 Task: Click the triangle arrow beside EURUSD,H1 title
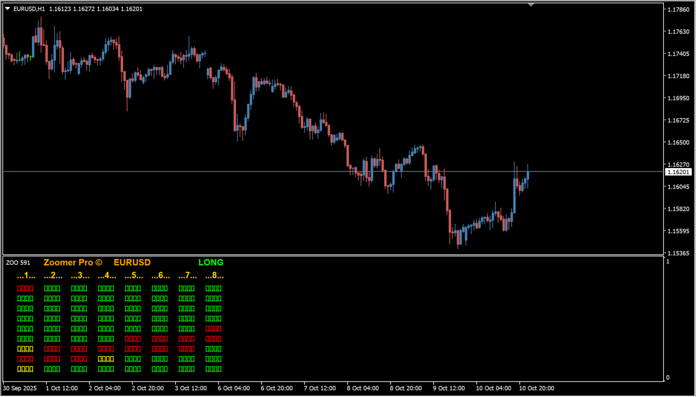point(8,9)
